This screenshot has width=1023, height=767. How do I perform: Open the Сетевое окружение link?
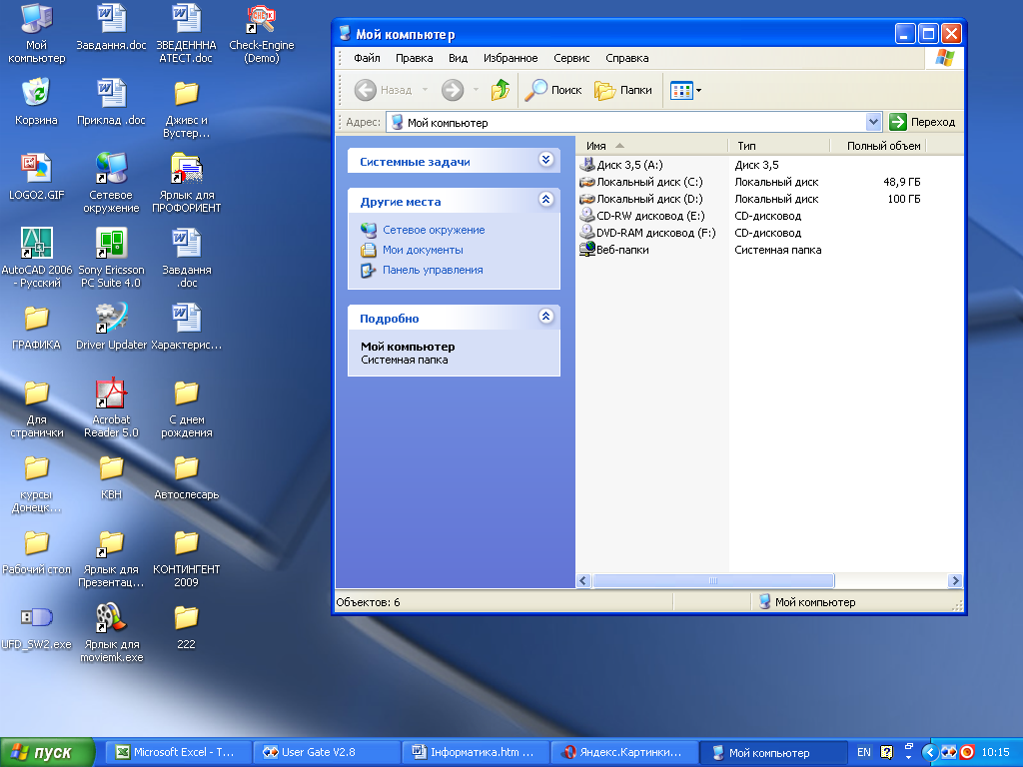(434, 230)
